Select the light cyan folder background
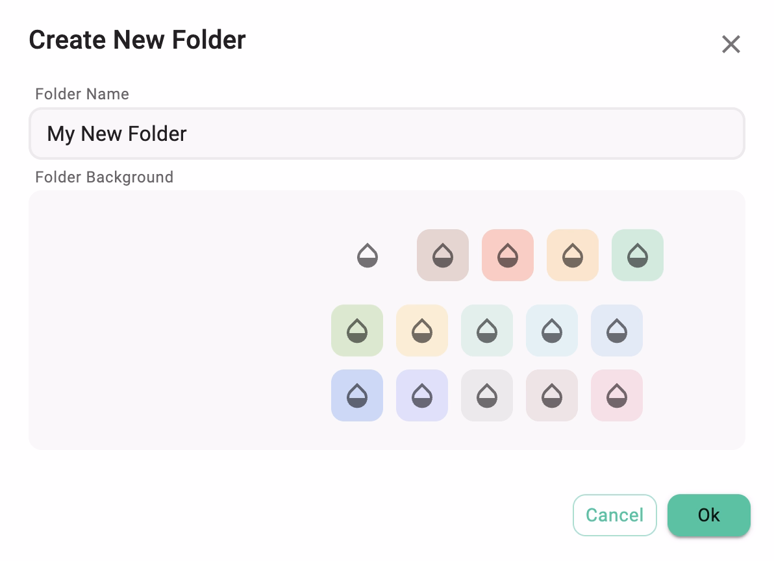 click(552, 330)
